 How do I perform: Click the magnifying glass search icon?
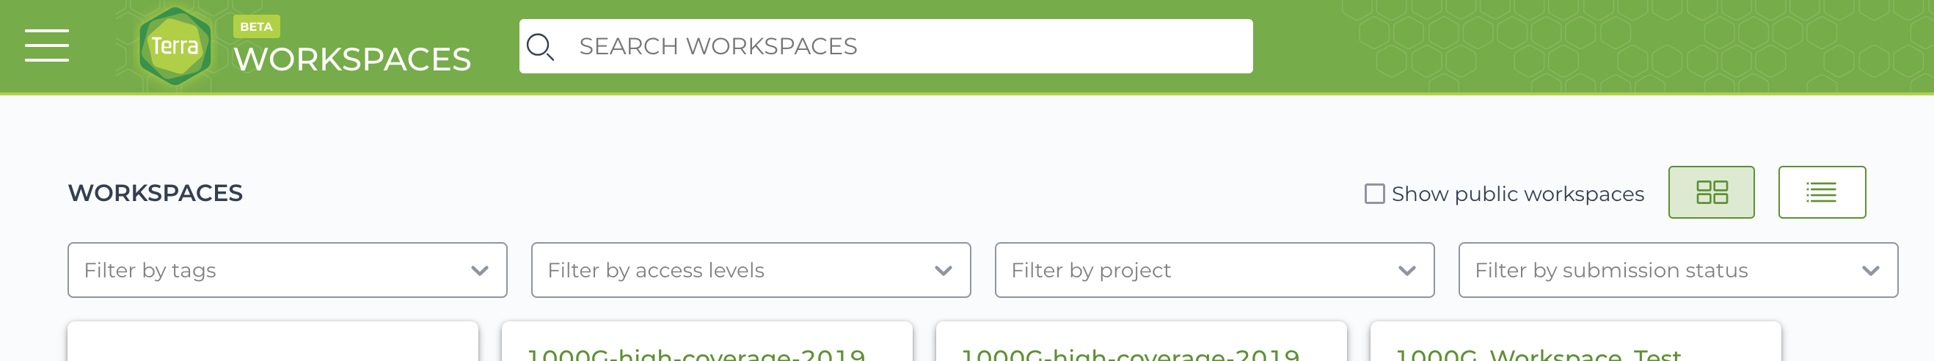(540, 46)
